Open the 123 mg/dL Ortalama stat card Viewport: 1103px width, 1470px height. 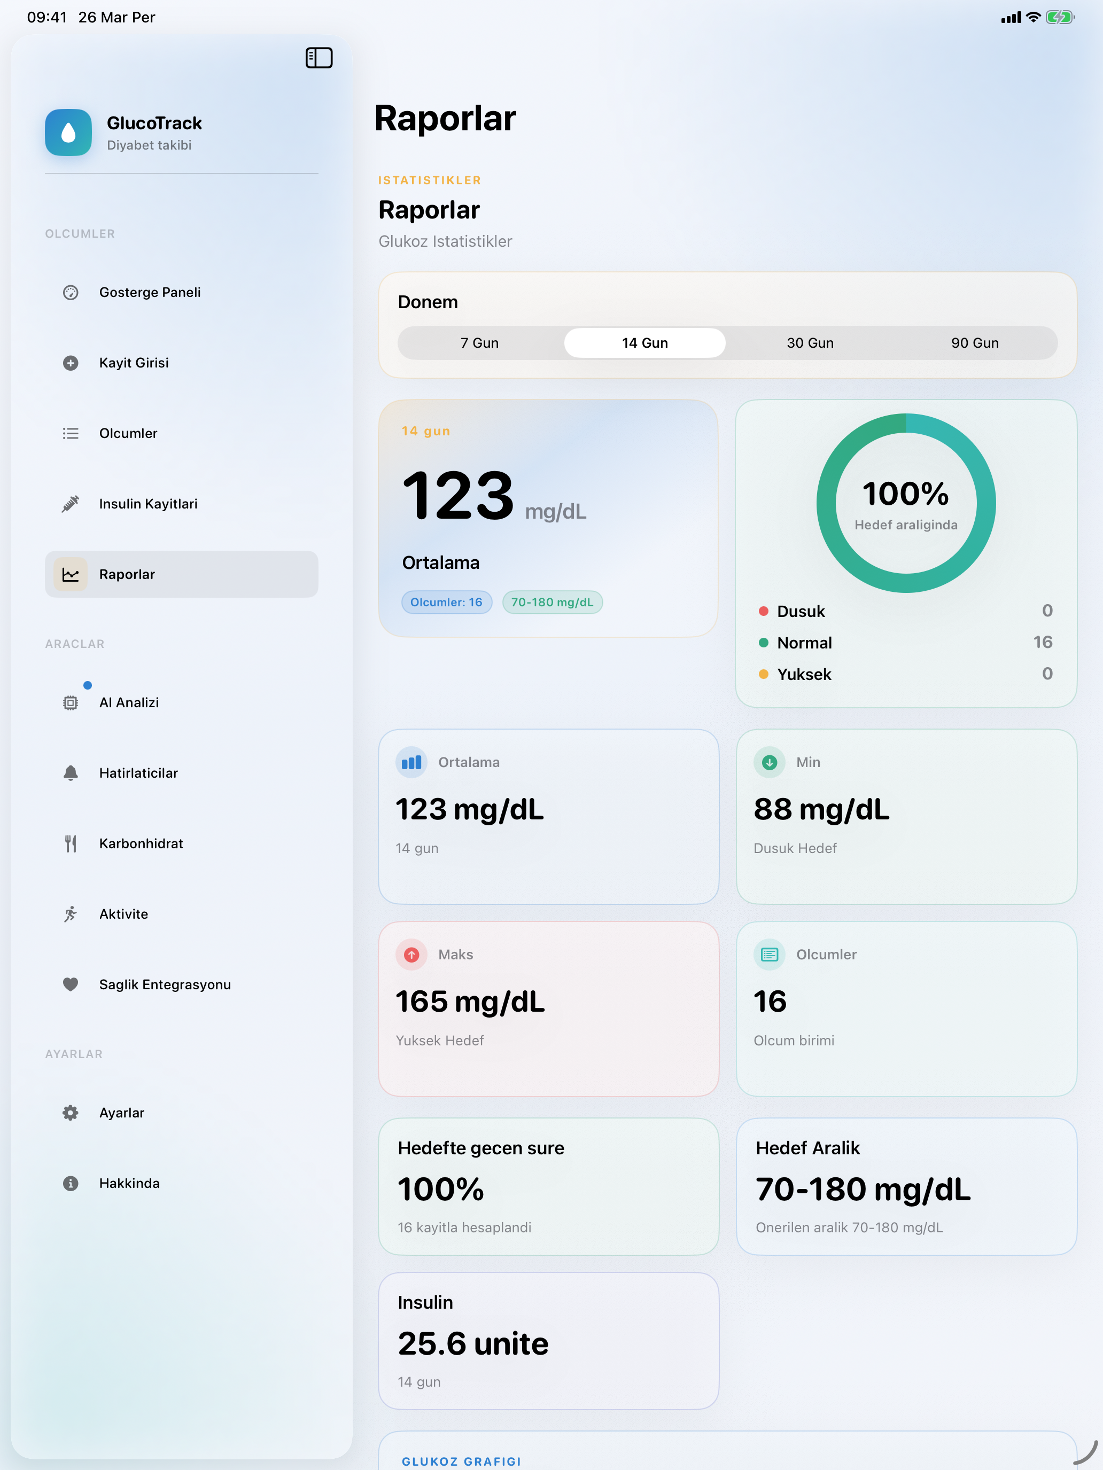point(548,816)
